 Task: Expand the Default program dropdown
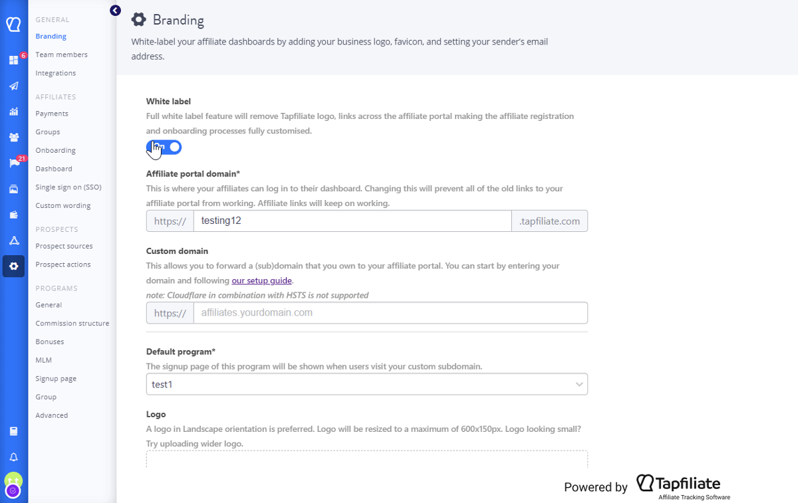click(x=366, y=384)
